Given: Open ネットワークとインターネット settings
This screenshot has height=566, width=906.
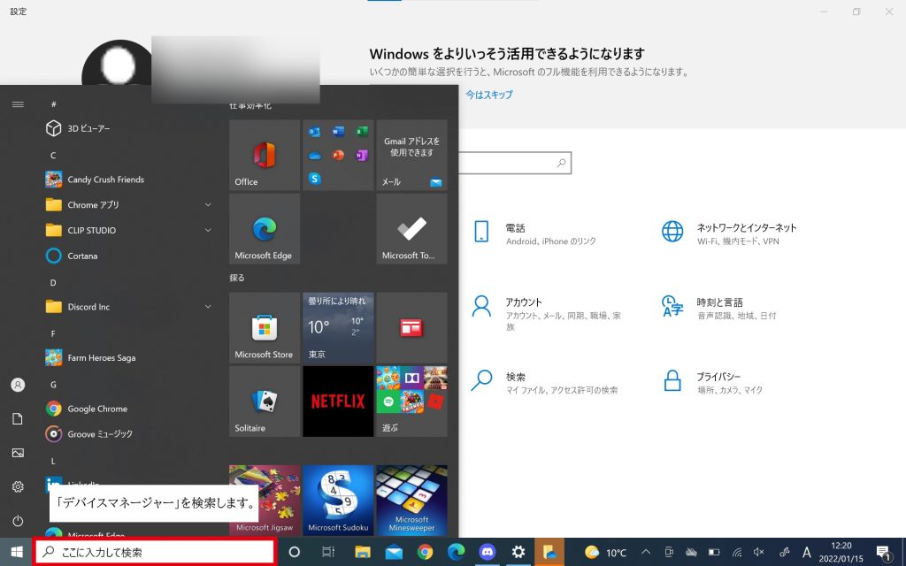Looking at the screenshot, I should coord(729,233).
